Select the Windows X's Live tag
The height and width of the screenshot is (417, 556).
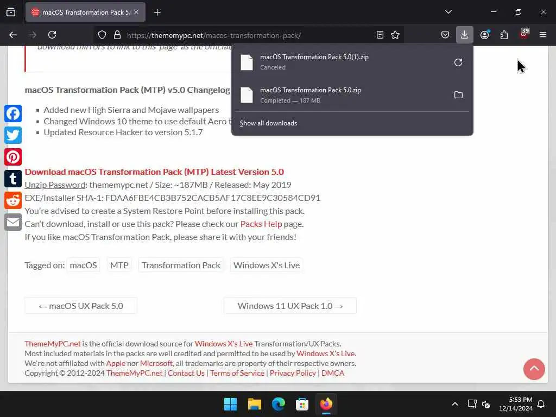pyautogui.click(x=266, y=265)
